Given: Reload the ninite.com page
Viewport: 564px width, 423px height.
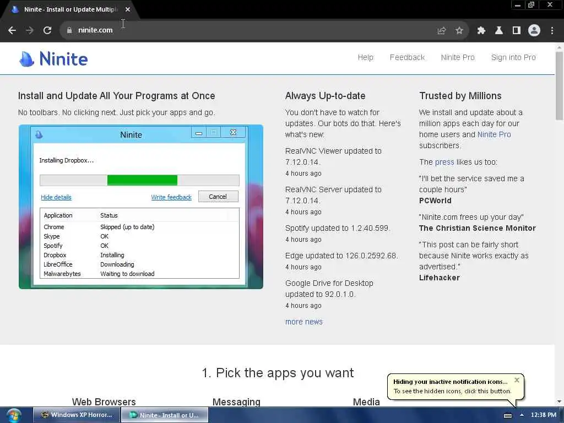Looking at the screenshot, I should coord(47,30).
